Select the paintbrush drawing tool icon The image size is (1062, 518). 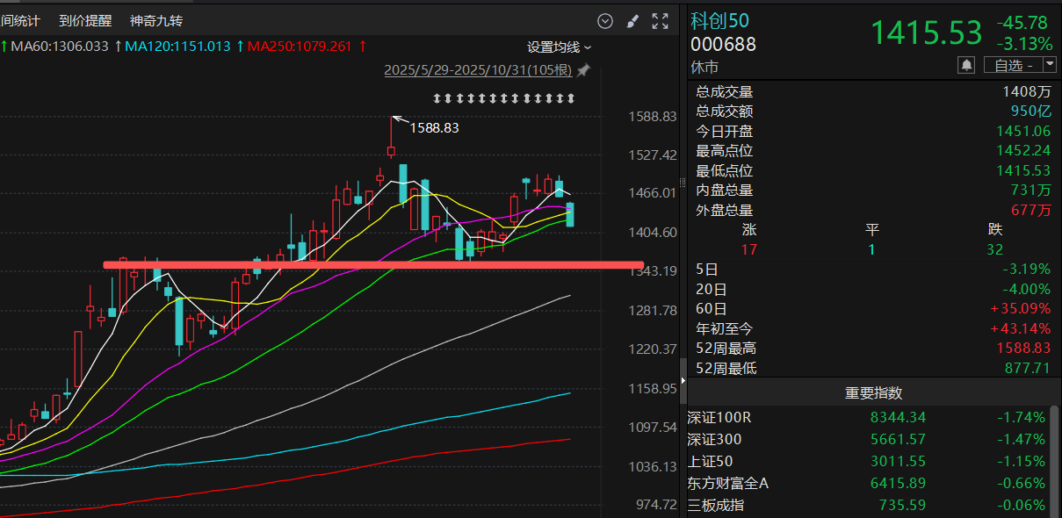(632, 21)
